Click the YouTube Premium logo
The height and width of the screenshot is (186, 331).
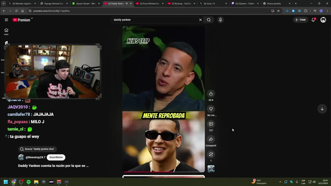[21, 20]
